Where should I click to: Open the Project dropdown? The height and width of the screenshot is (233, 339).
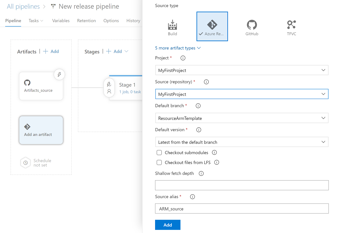[x=242, y=70]
